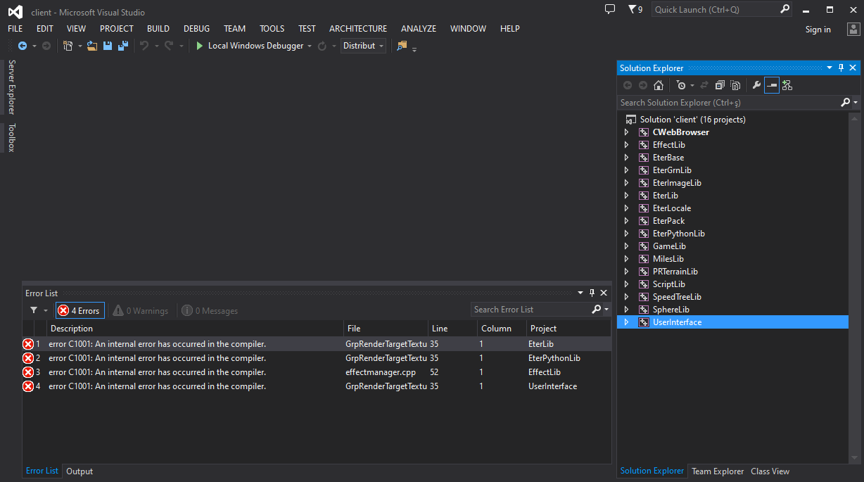
Task: Click the Quick Launch magnifier icon
Action: point(785,9)
